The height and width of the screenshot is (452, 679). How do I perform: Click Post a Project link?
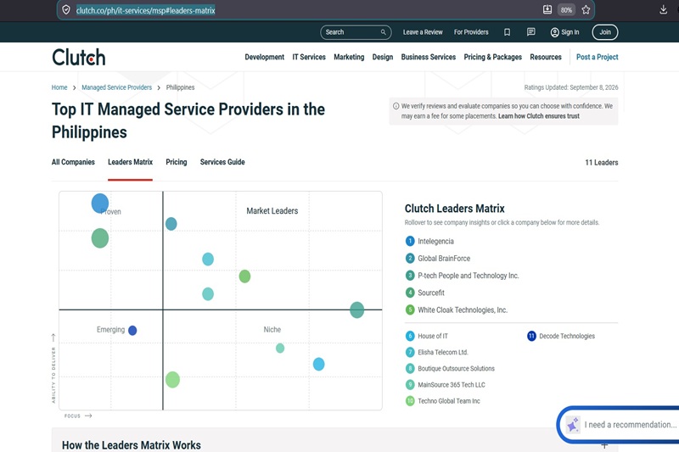coord(598,57)
